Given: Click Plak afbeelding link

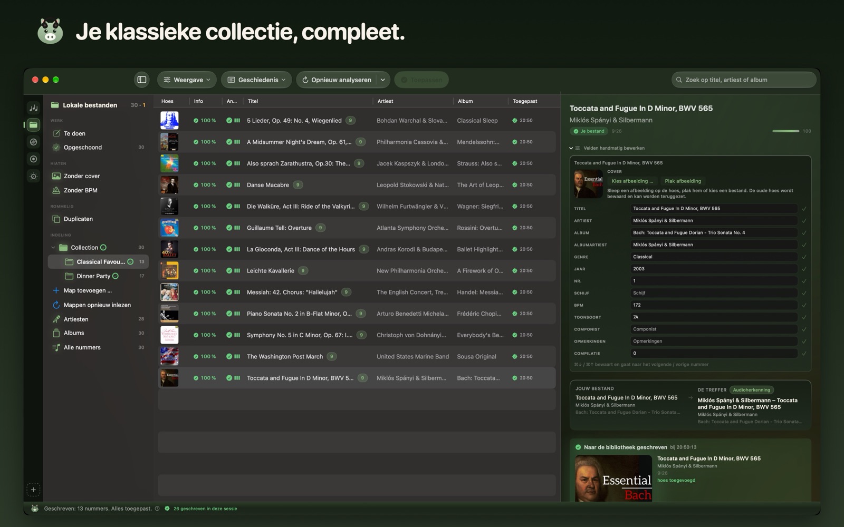Looking at the screenshot, I should pyautogui.click(x=683, y=181).
